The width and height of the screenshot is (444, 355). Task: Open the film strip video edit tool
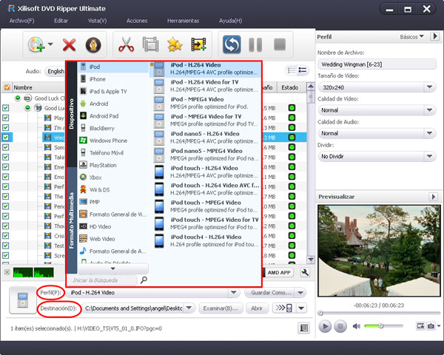tap(150, 45)
